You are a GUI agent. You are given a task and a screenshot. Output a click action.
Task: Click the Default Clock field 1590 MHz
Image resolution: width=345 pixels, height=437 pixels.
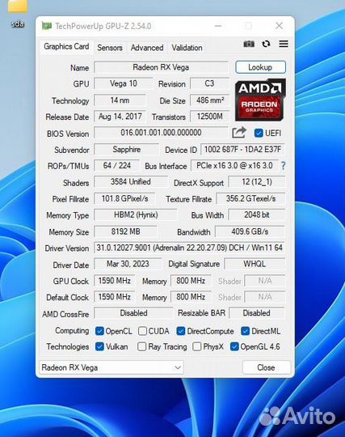tap(115, 297)
